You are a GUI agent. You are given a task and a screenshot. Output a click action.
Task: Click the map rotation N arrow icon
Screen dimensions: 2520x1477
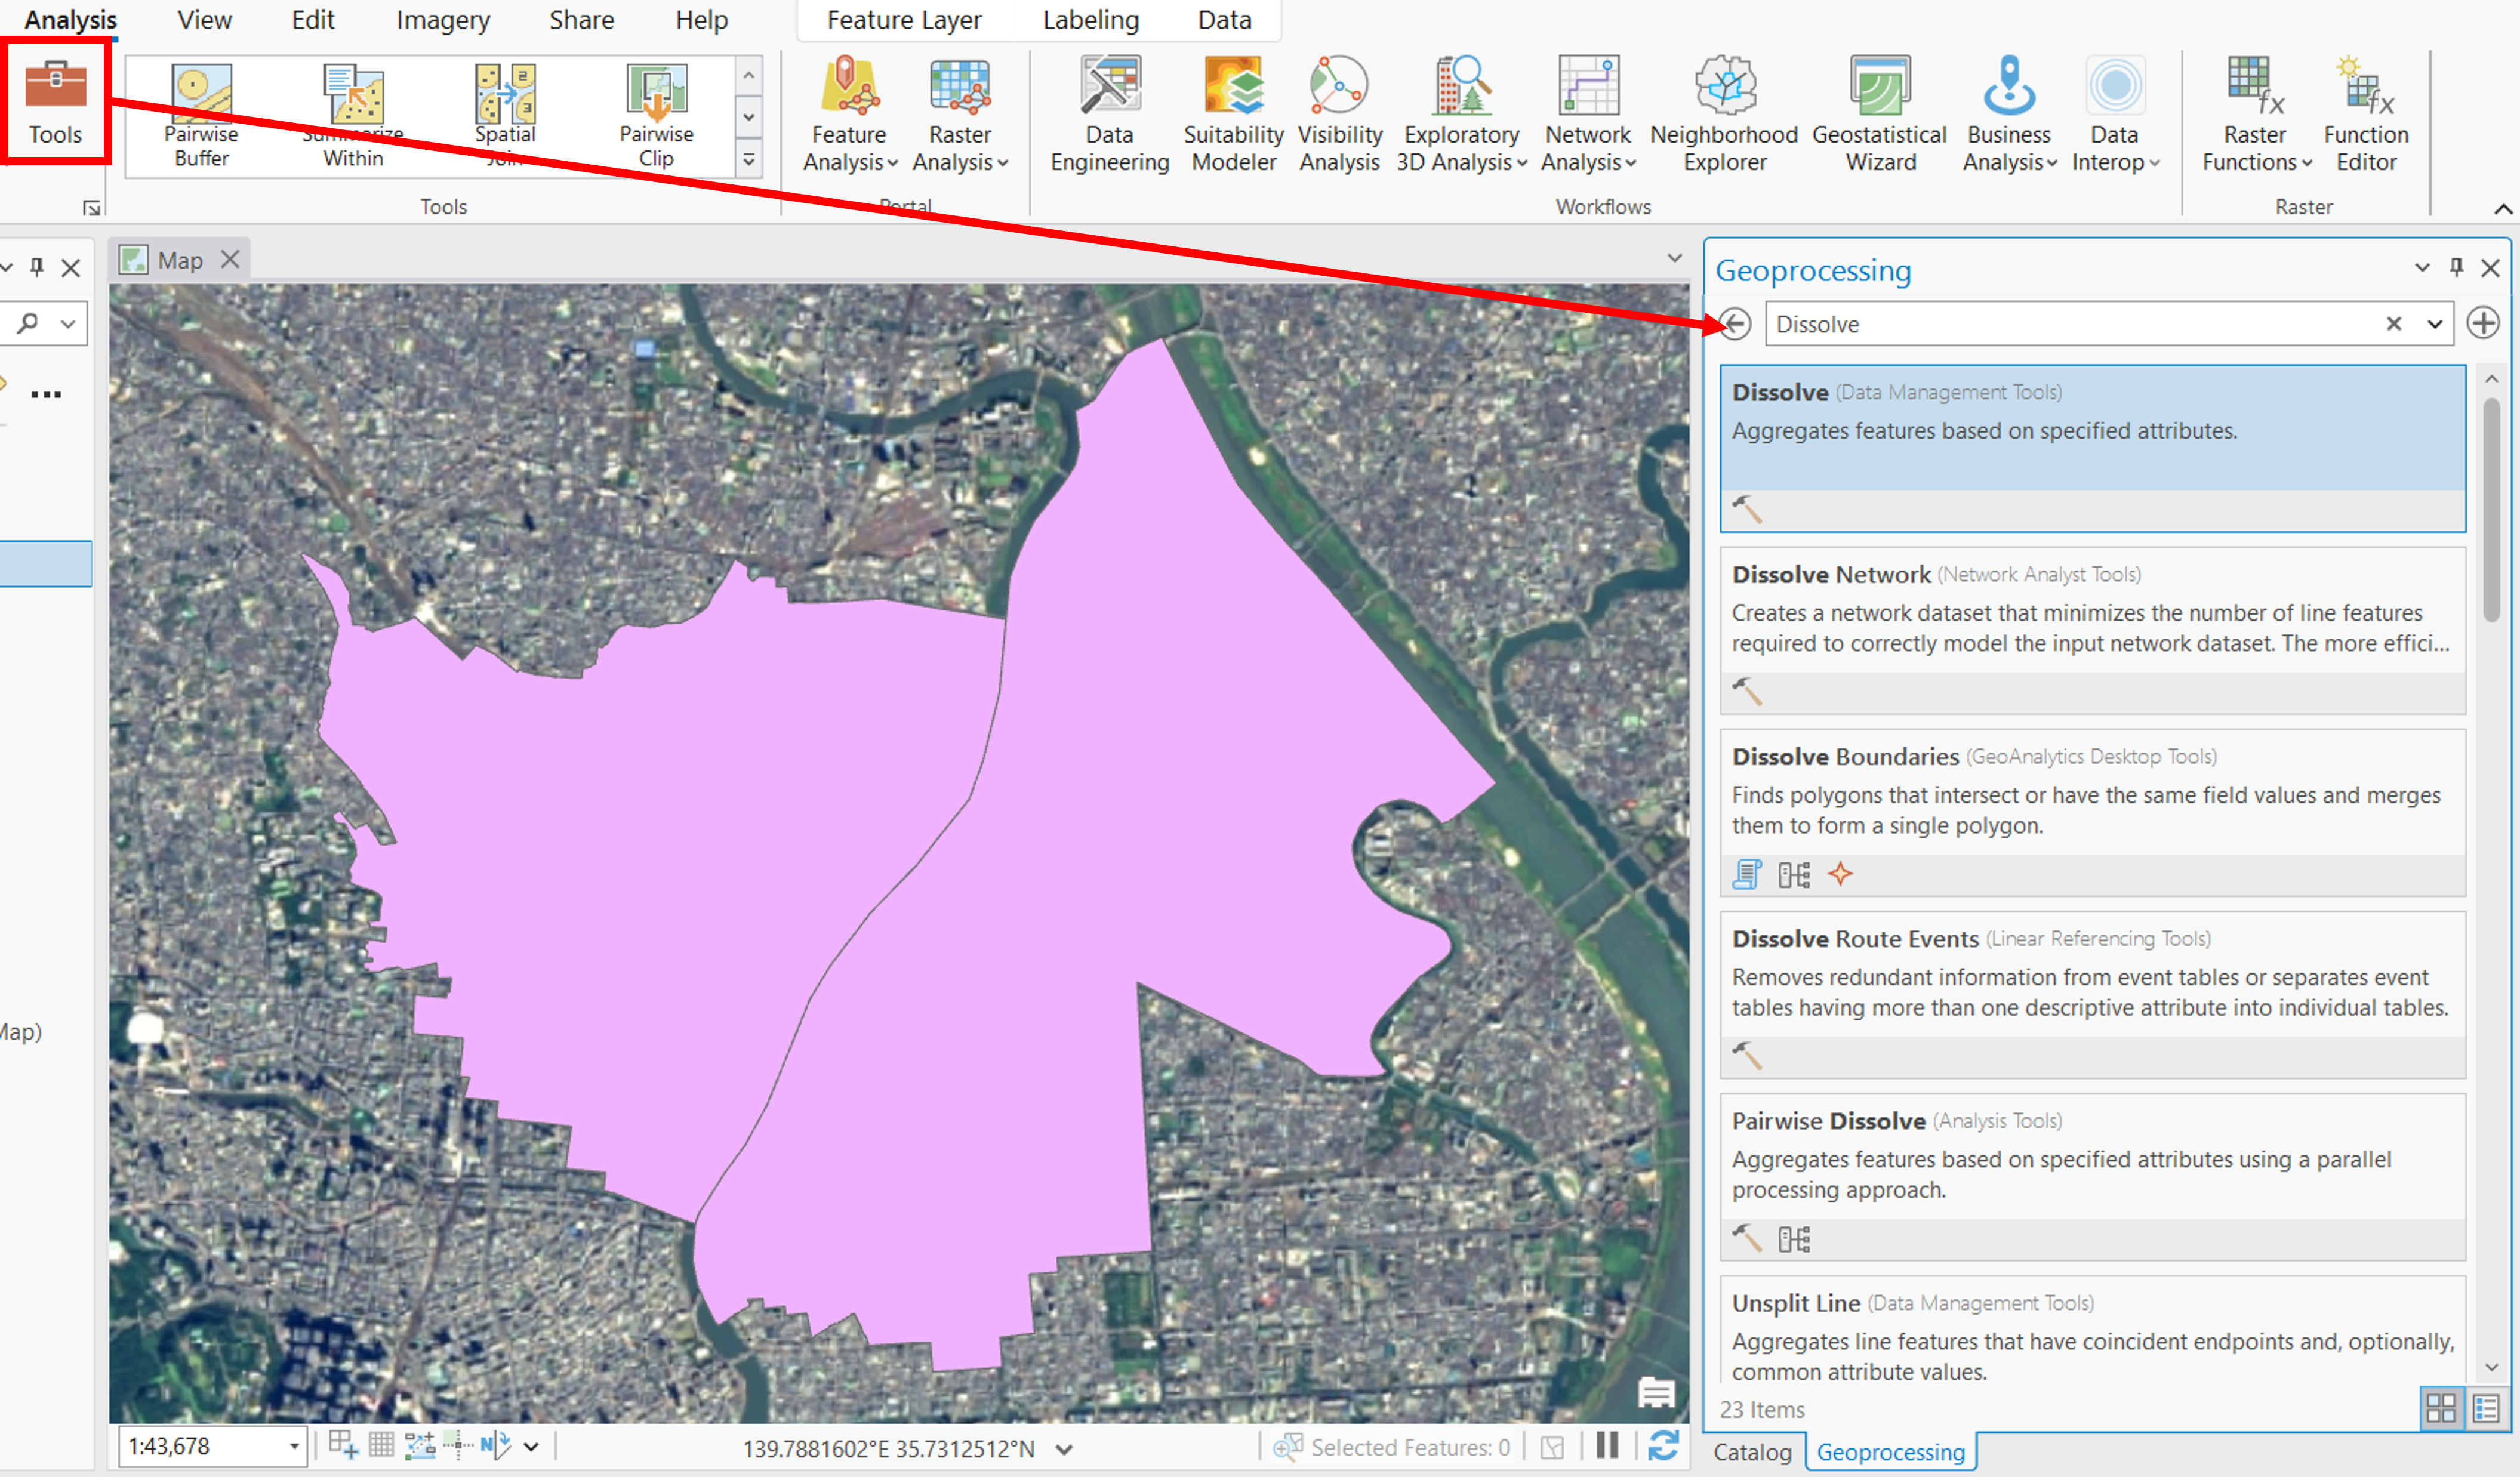[495, 1445]
